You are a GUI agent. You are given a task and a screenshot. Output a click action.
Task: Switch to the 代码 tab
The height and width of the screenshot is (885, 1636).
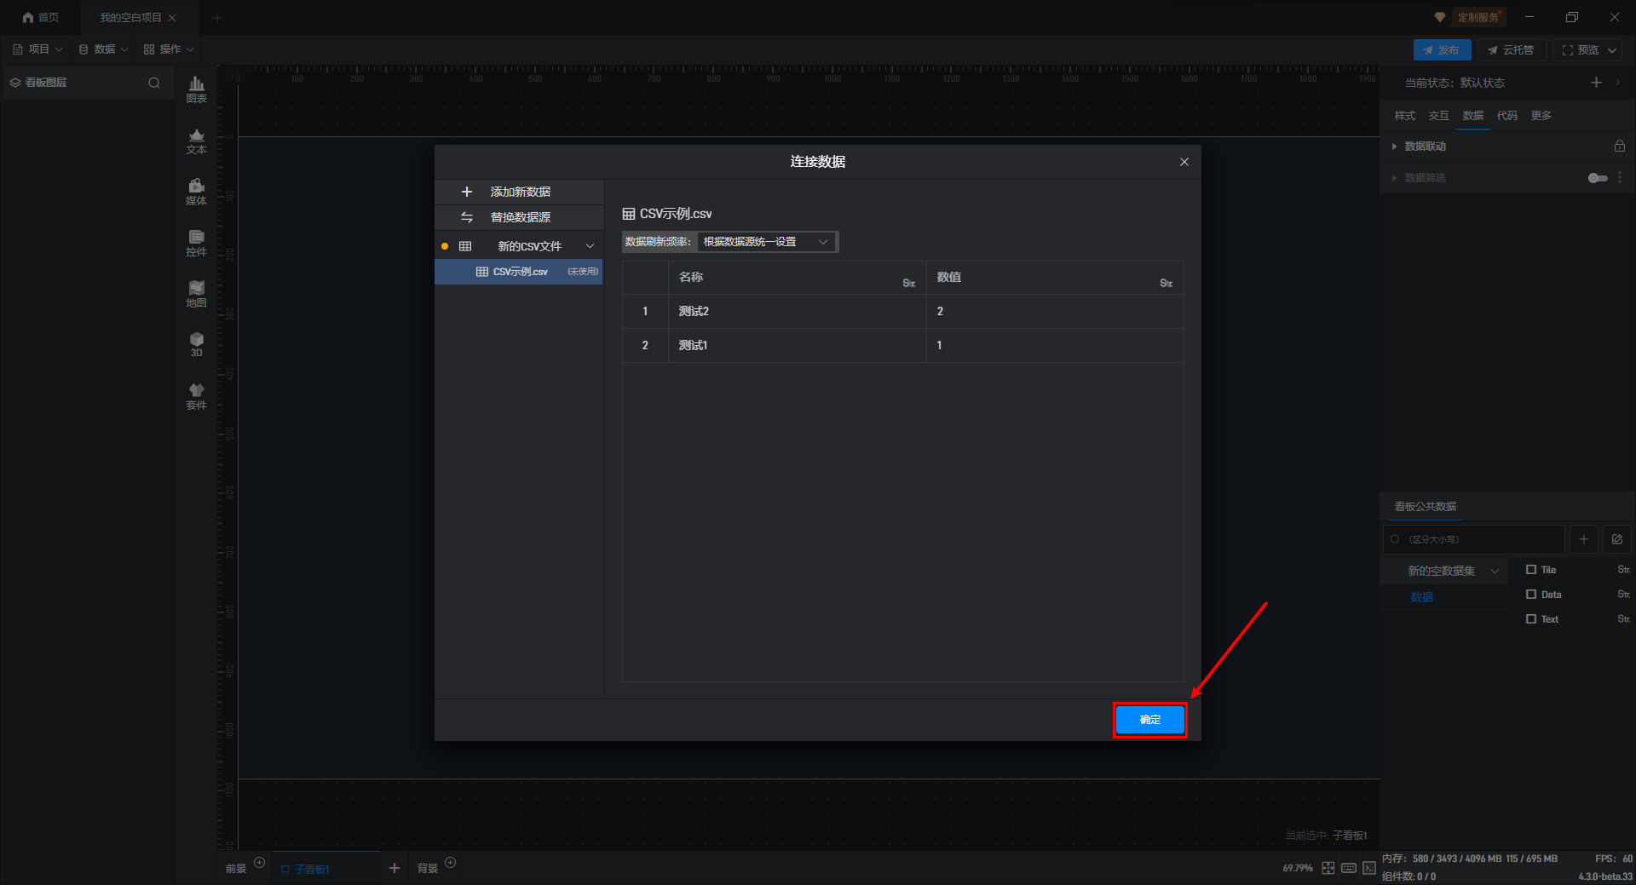1506,116
